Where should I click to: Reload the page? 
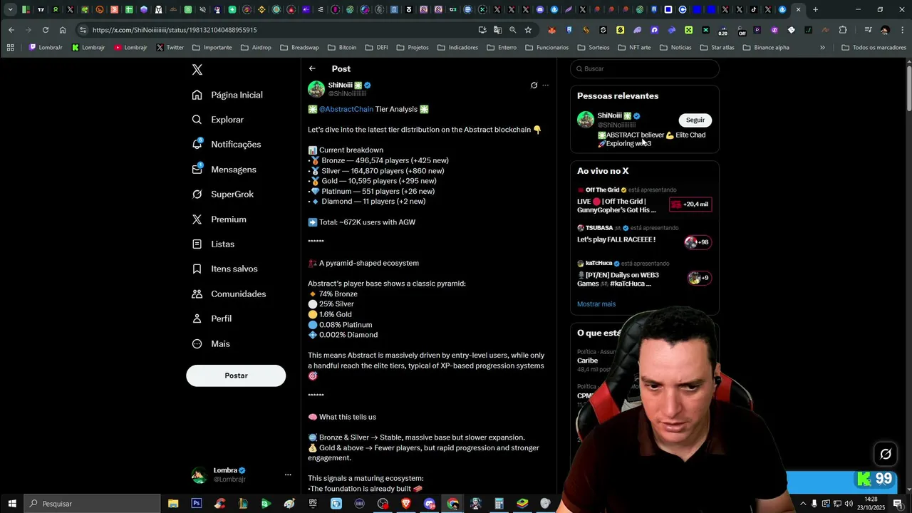click(46, 30)
